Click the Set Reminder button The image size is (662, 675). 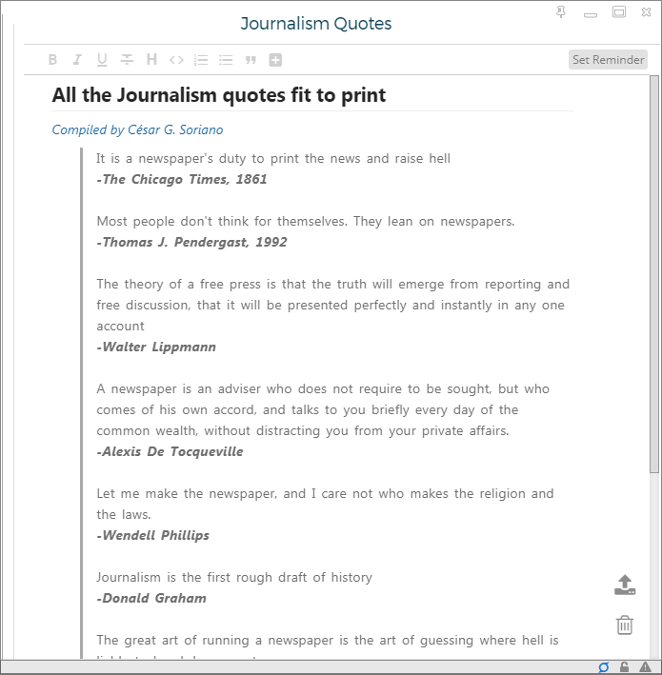(608, 59)
